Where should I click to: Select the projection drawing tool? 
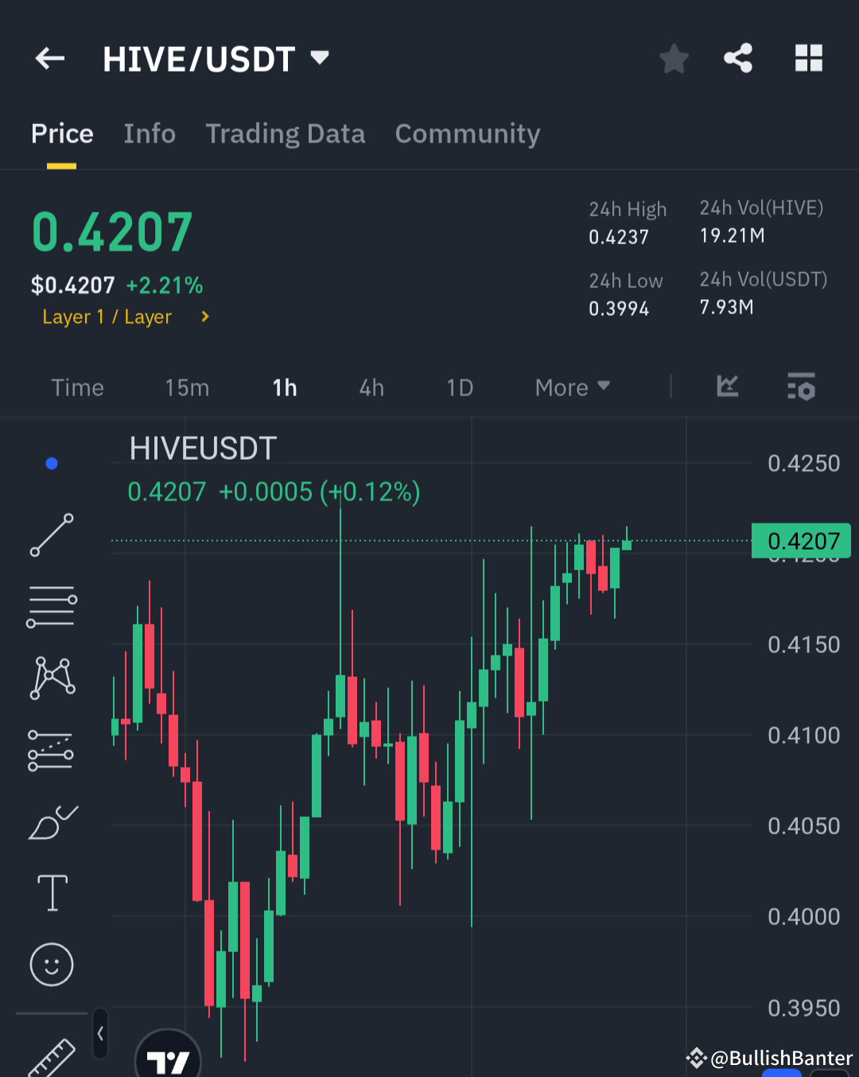(52, 749)
